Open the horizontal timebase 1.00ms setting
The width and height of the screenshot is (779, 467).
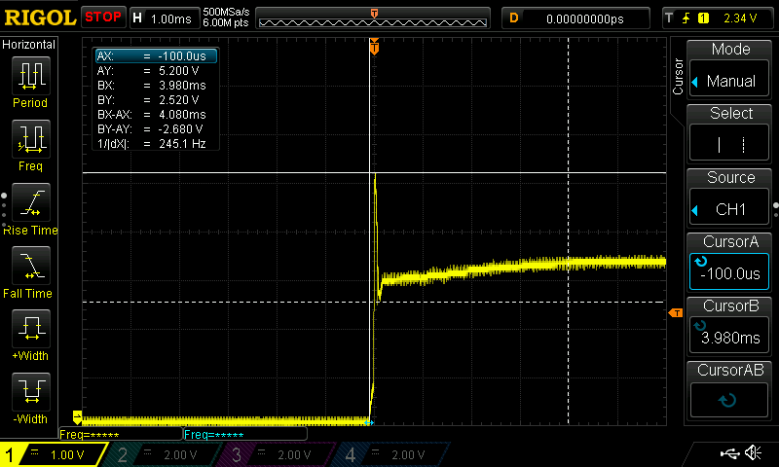click(165, 18)
